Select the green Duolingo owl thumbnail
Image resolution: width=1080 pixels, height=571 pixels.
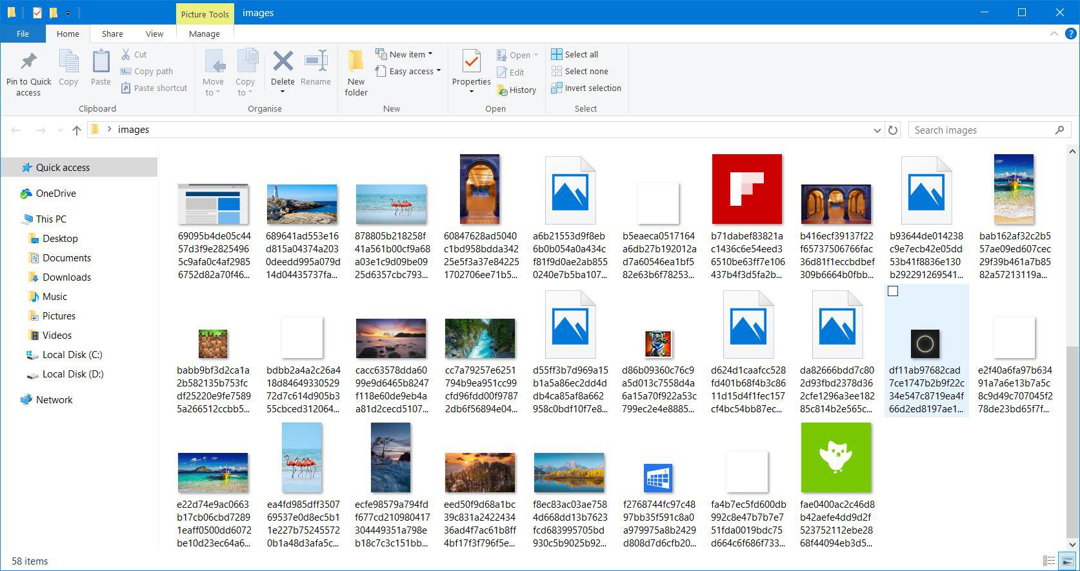[836, 457]
